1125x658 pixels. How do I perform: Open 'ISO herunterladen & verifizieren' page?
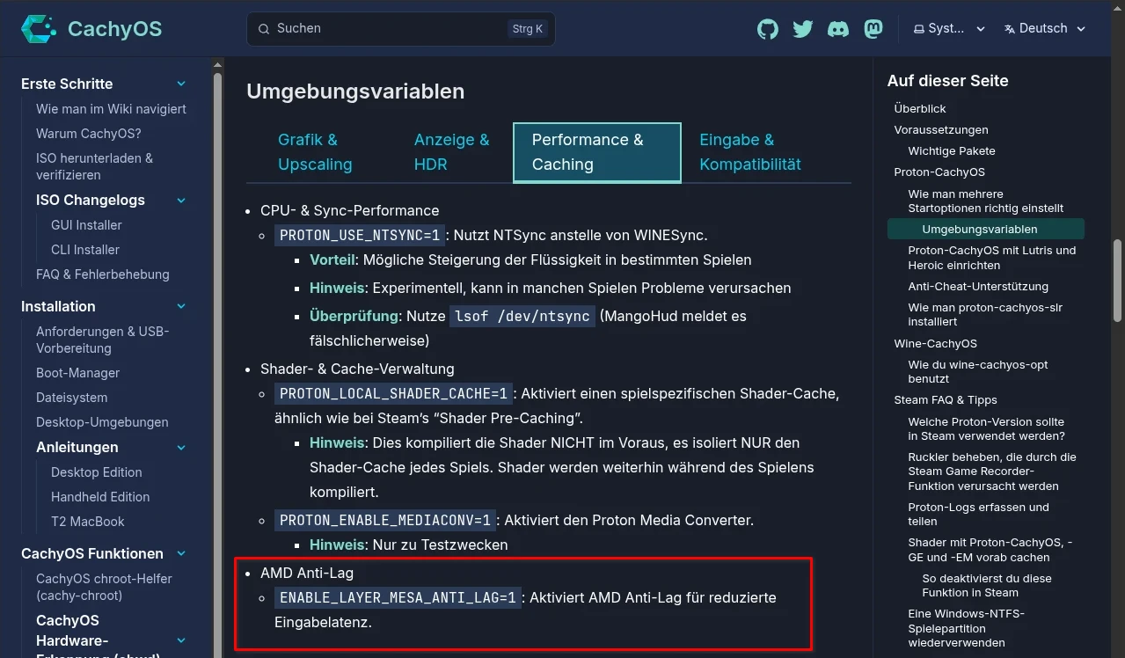pyautogui.click(x=95, y=166)
